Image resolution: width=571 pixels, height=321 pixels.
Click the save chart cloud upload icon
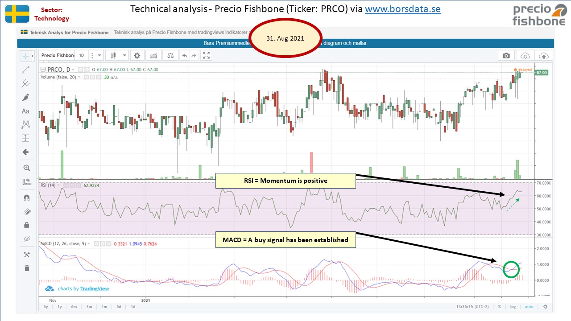tap(544, 55)
